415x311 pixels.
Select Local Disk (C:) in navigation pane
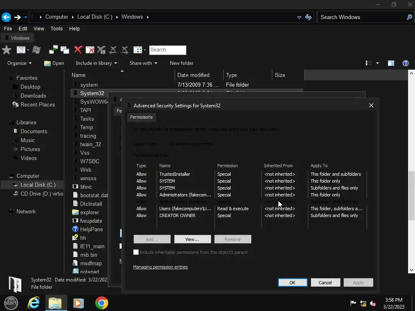pos(38,185)
